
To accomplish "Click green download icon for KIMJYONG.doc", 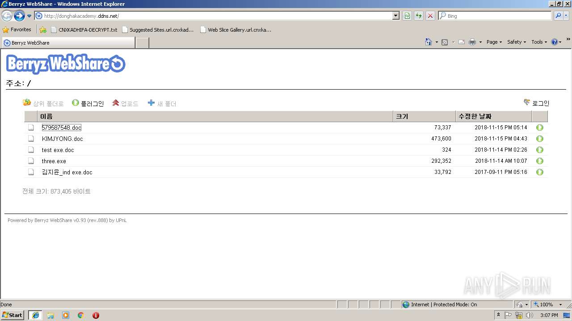I will pos(540,139).
